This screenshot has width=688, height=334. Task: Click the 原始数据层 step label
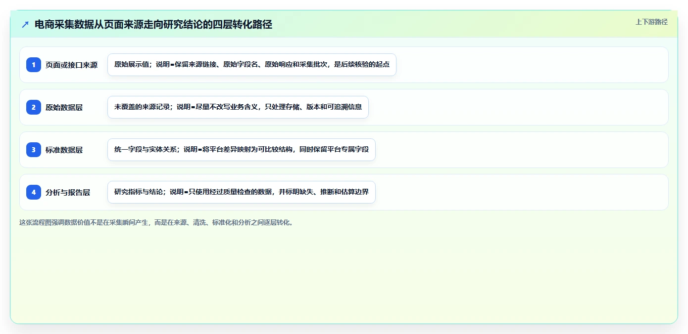click(64, 107)
